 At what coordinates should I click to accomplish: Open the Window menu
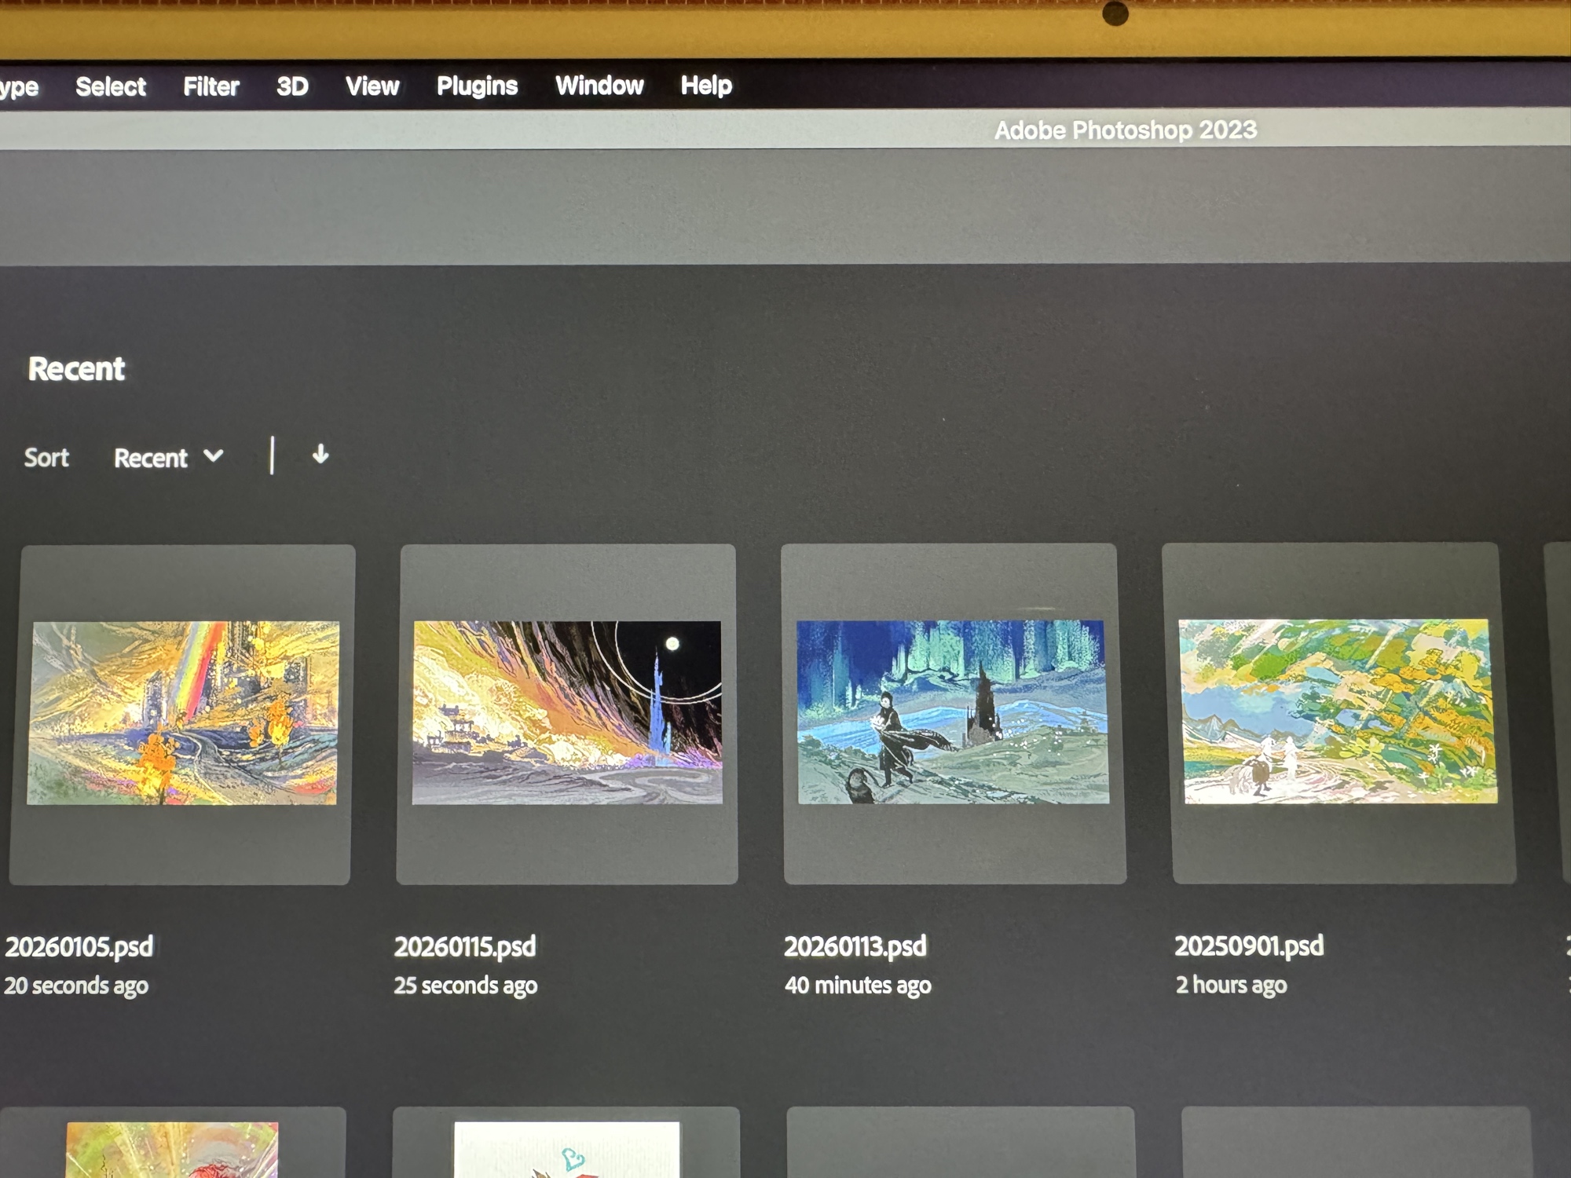click(x=599, y=85)
